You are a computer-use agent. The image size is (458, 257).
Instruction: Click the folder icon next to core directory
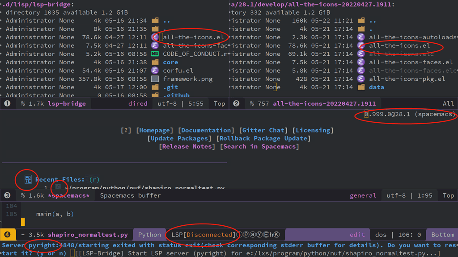(x=154, y=62)
